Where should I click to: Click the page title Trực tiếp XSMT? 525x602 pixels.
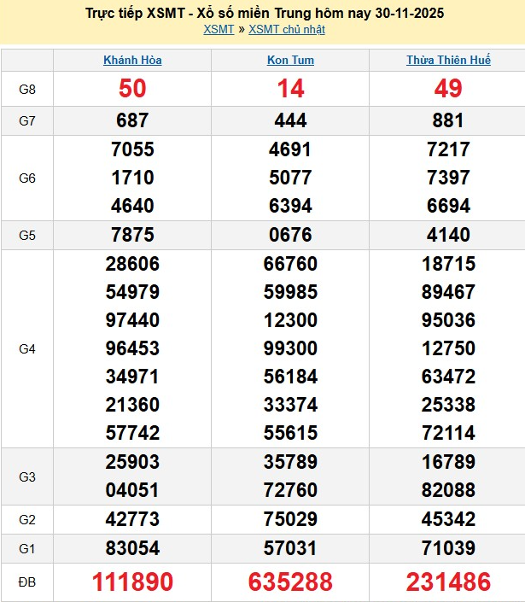point(265,14)
